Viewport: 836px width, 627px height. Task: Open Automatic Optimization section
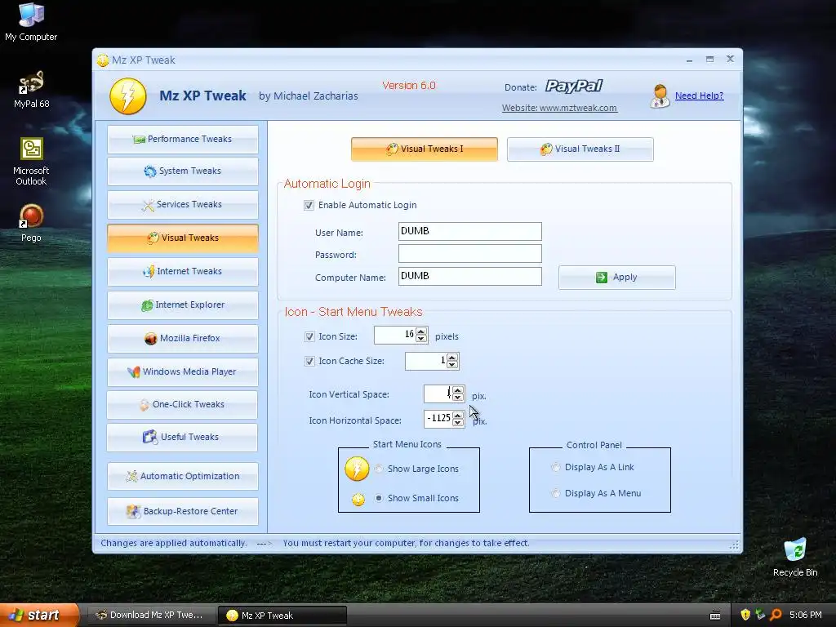[183, 476]
